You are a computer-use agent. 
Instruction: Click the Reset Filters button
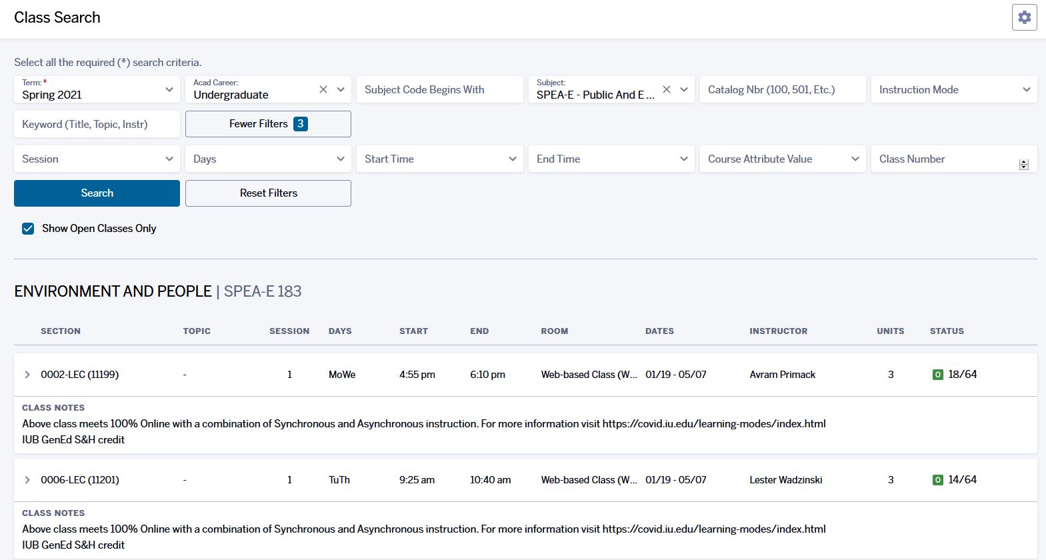click(268, 193)
